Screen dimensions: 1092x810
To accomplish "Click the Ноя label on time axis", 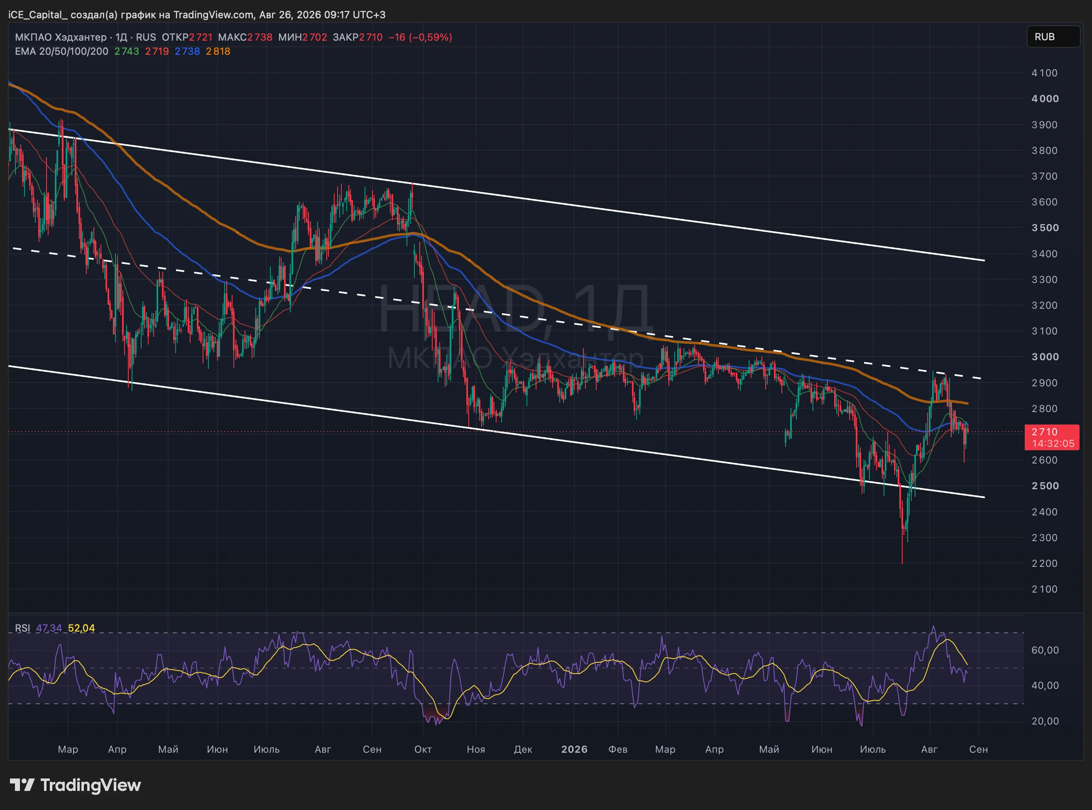I will coord(476,749).
